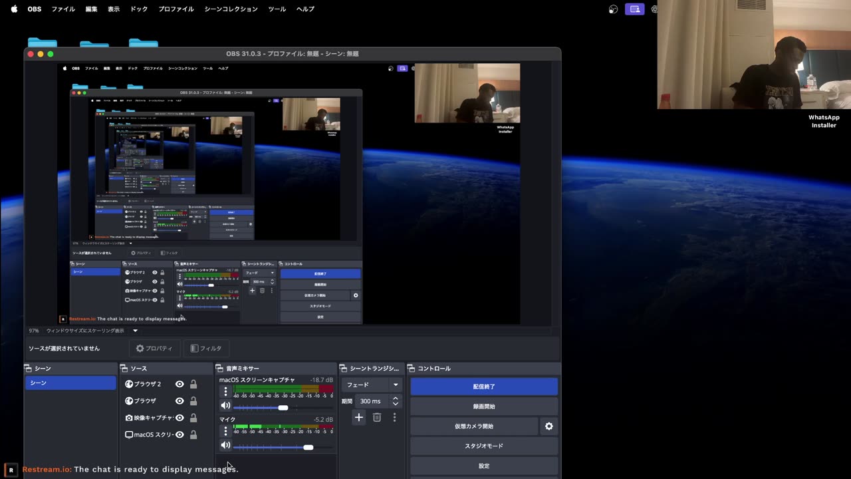
Task: Click the dock icon beside シーントランジション panel title
Action: [x=344, y=369]
